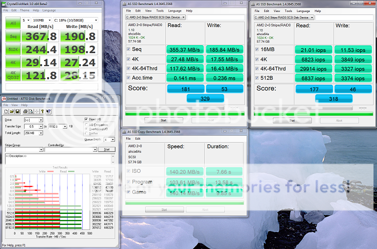
Task: Click the New icon in ATTO toolbar
Action: tap(5, 111)
